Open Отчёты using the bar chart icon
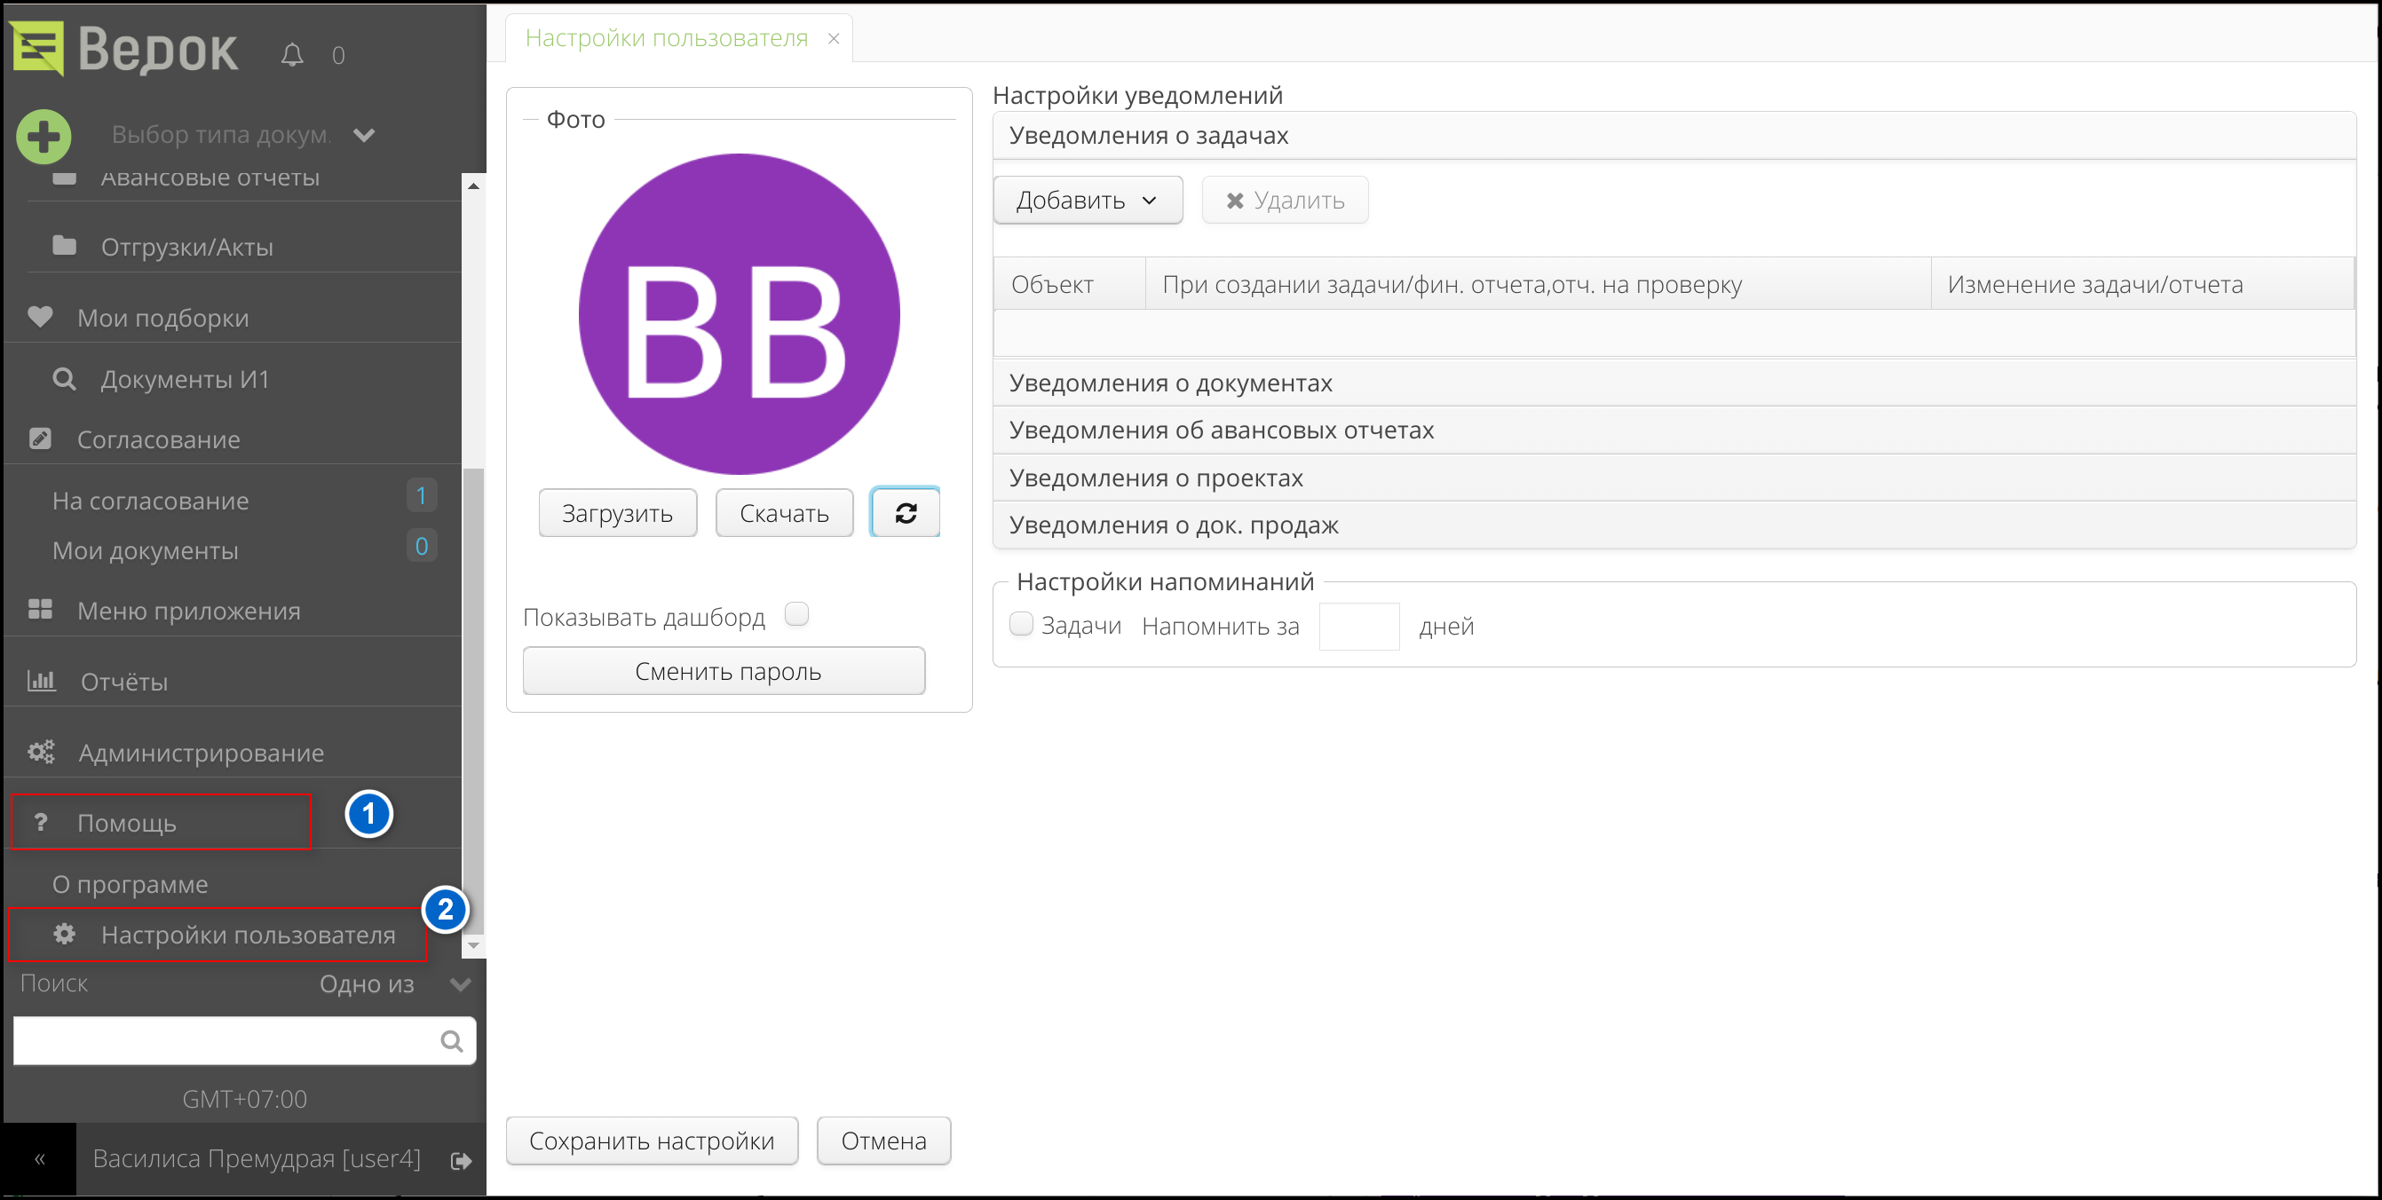This screenshot has height=1200, width=2382. (x=41, y=681)
